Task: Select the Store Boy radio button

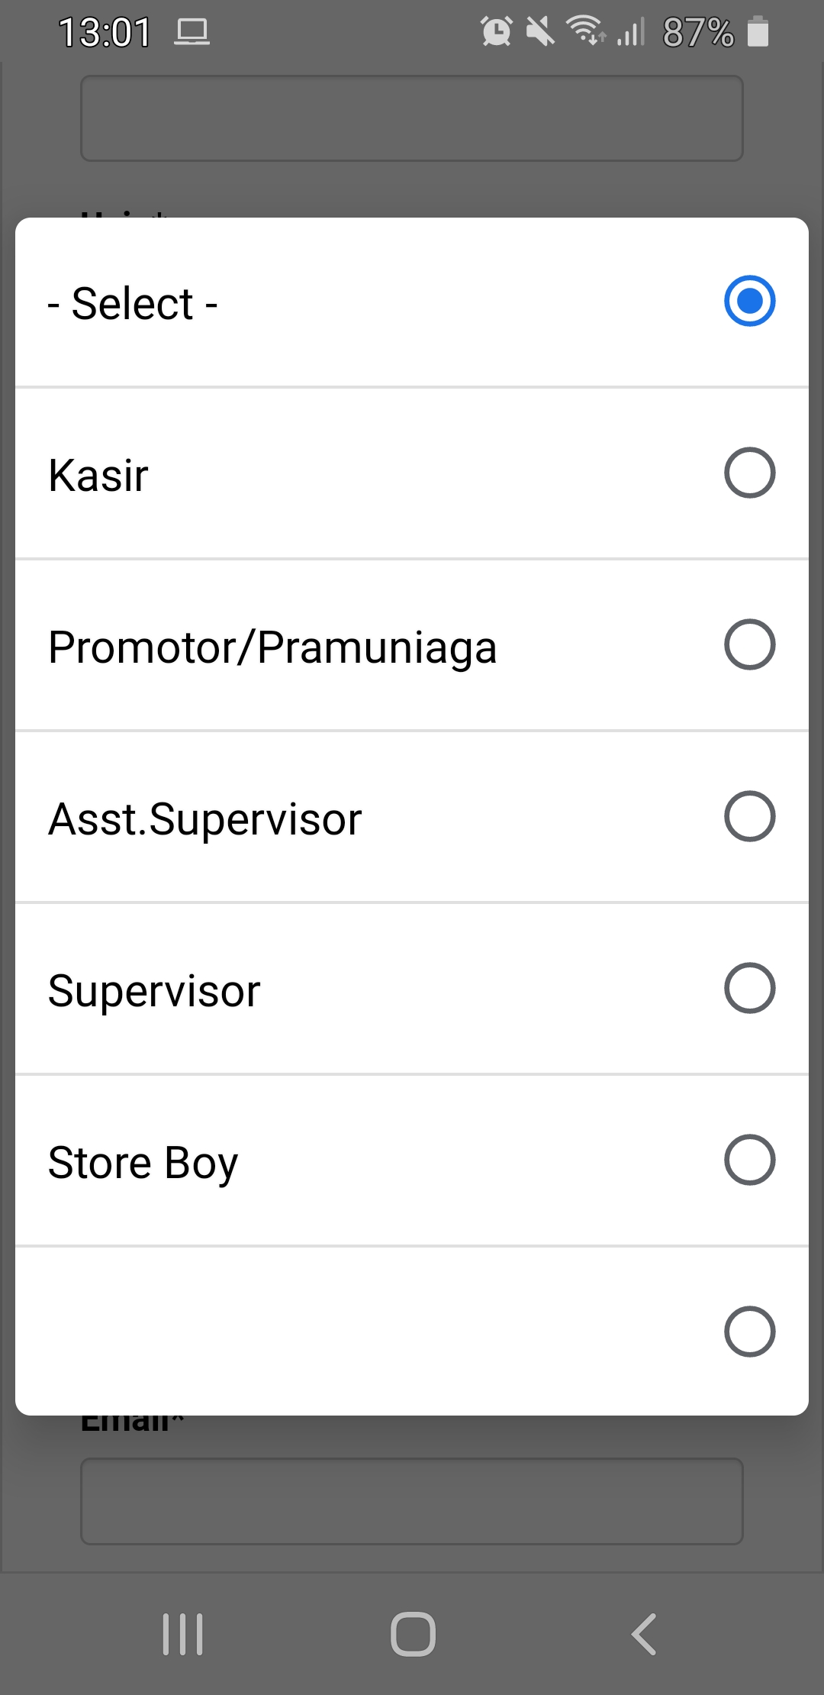Action: click(749, 1160)
